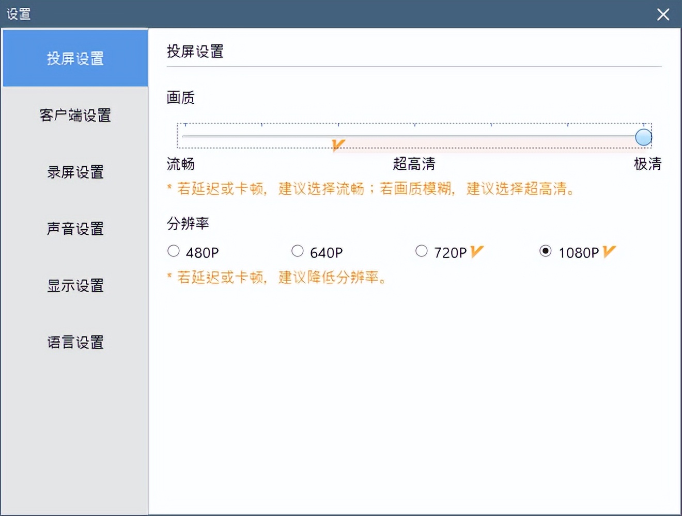The image size is (682, 516).
Task: Choose the 640P resolution option
Action: (x=298, y=251)
